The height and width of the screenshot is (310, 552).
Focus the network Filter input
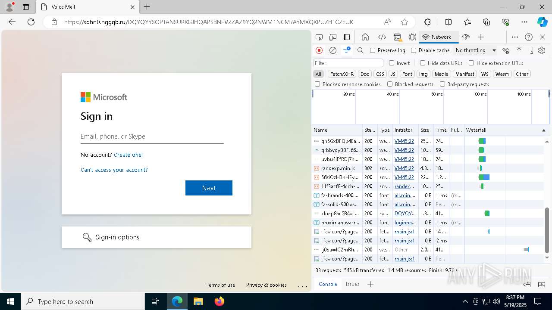(348, 63)
